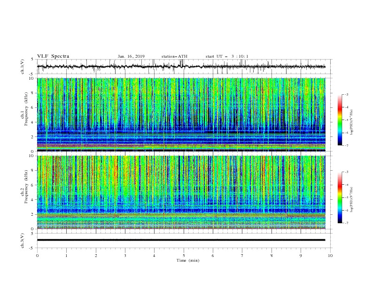
Task: Click the ch.1 voltage waveform trace
Action: (x=181, y=67)
